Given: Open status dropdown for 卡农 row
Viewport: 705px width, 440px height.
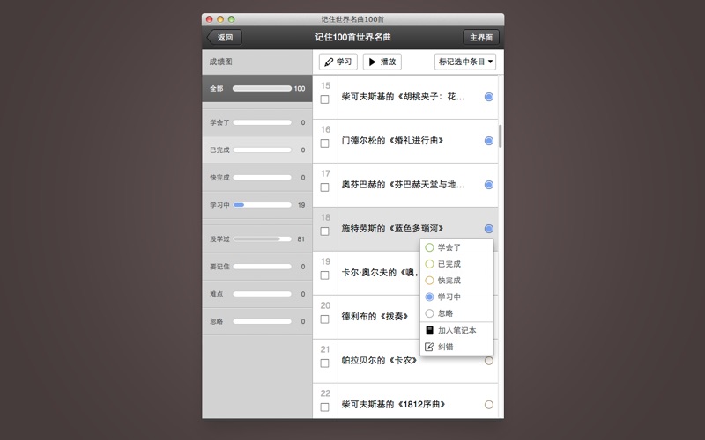Looking at the screenshot, I should coord(489,361).
